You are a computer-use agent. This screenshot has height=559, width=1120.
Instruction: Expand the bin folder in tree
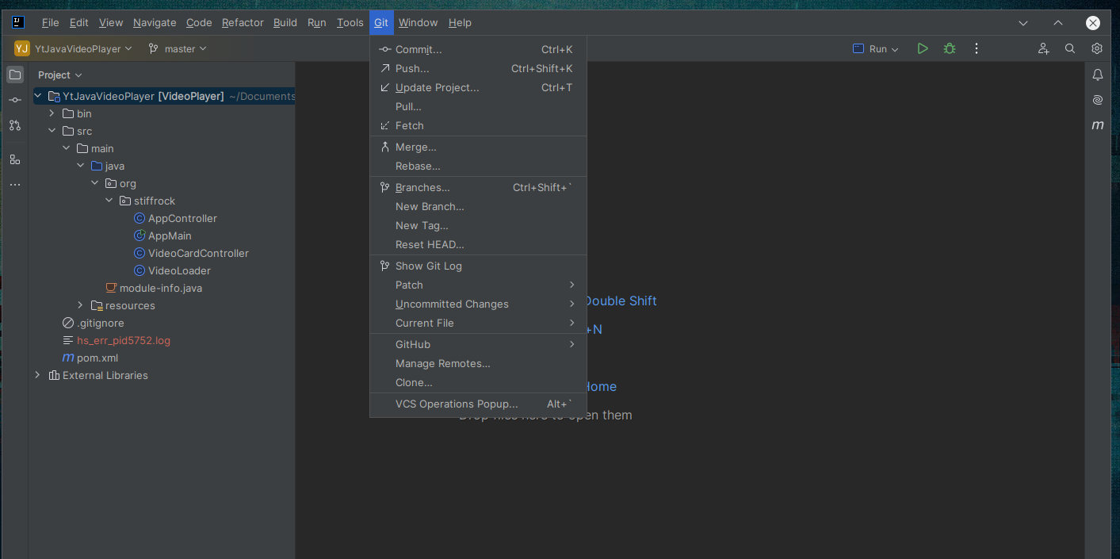click(52, 113)
